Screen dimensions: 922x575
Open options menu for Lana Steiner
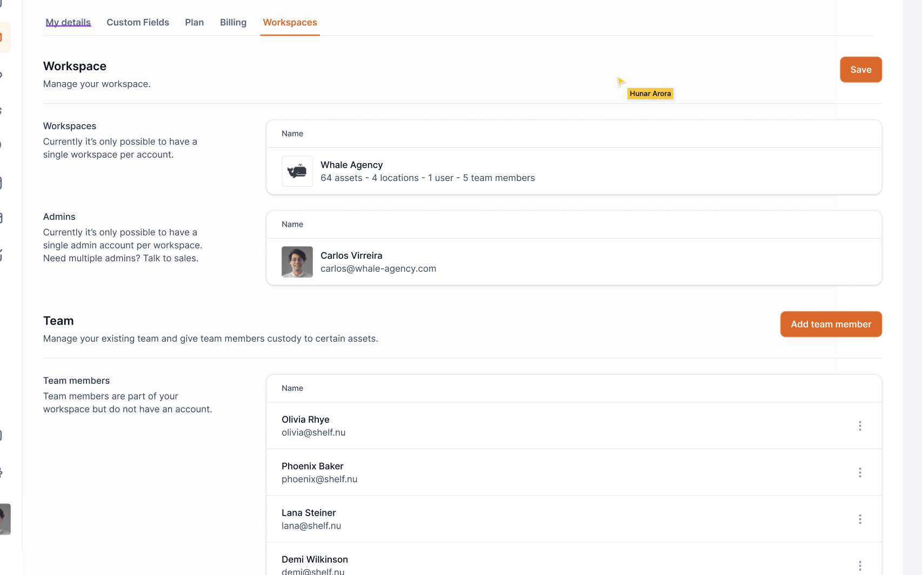click(860, 519)
